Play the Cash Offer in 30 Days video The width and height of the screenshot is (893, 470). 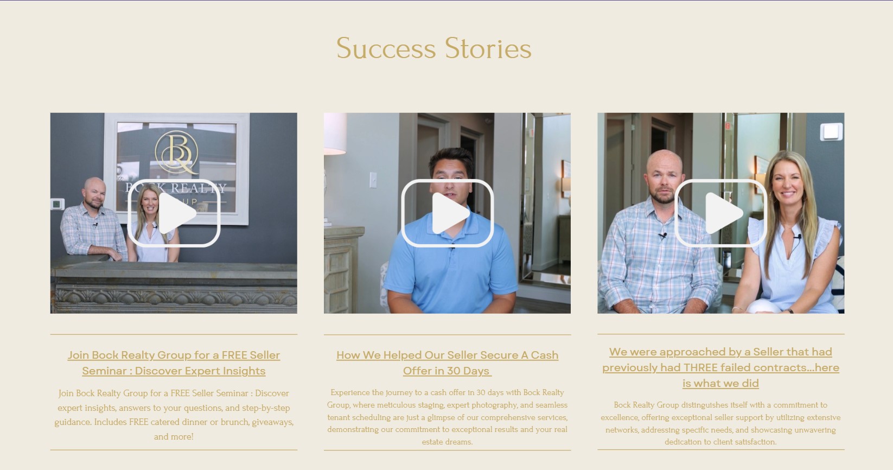coord(447,213)
